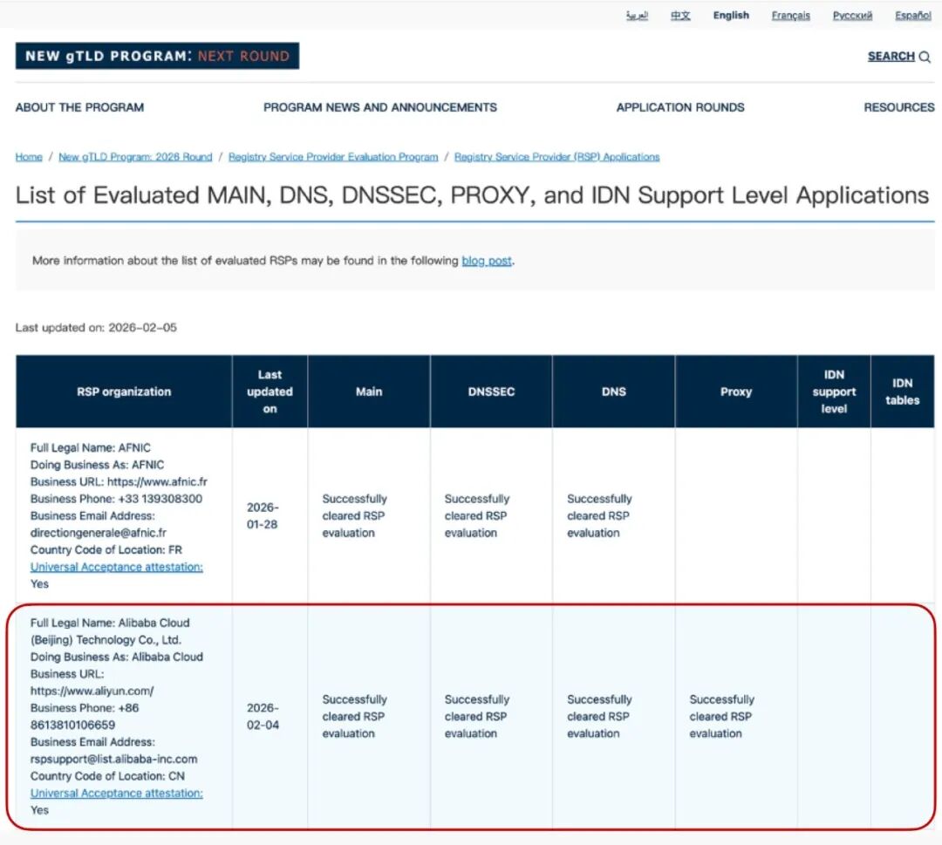Screen dimensions: 942x845
Task: Open New gTLD Program: 2026 Round breadcrumb
Action: point(135,157)
